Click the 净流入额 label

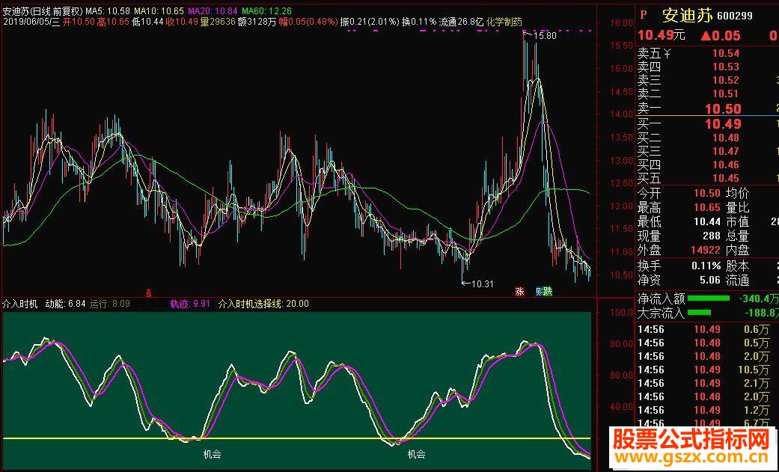662,298
